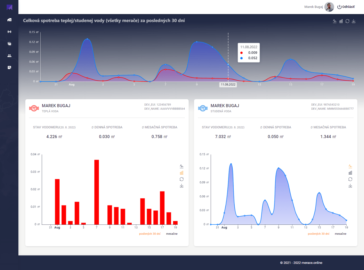Click the notes icon in the sidebar

(9, 67)
